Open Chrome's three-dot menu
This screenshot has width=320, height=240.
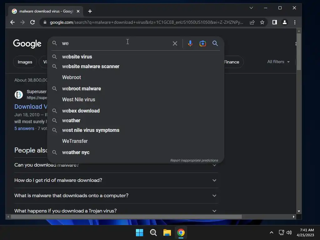[295, 22]
